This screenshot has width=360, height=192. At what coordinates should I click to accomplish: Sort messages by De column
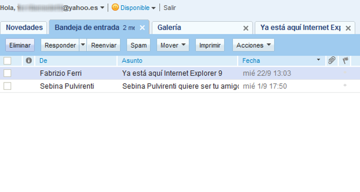tap(43, 60)
